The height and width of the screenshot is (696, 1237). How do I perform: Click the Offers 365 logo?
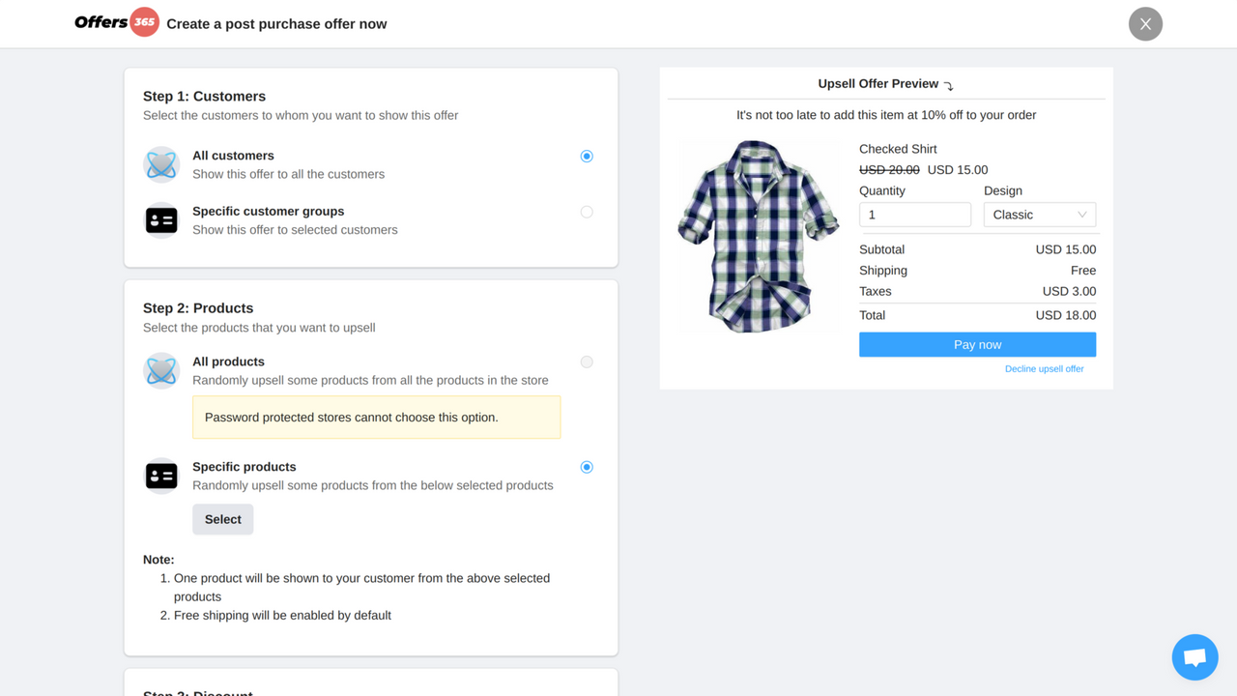116,23
